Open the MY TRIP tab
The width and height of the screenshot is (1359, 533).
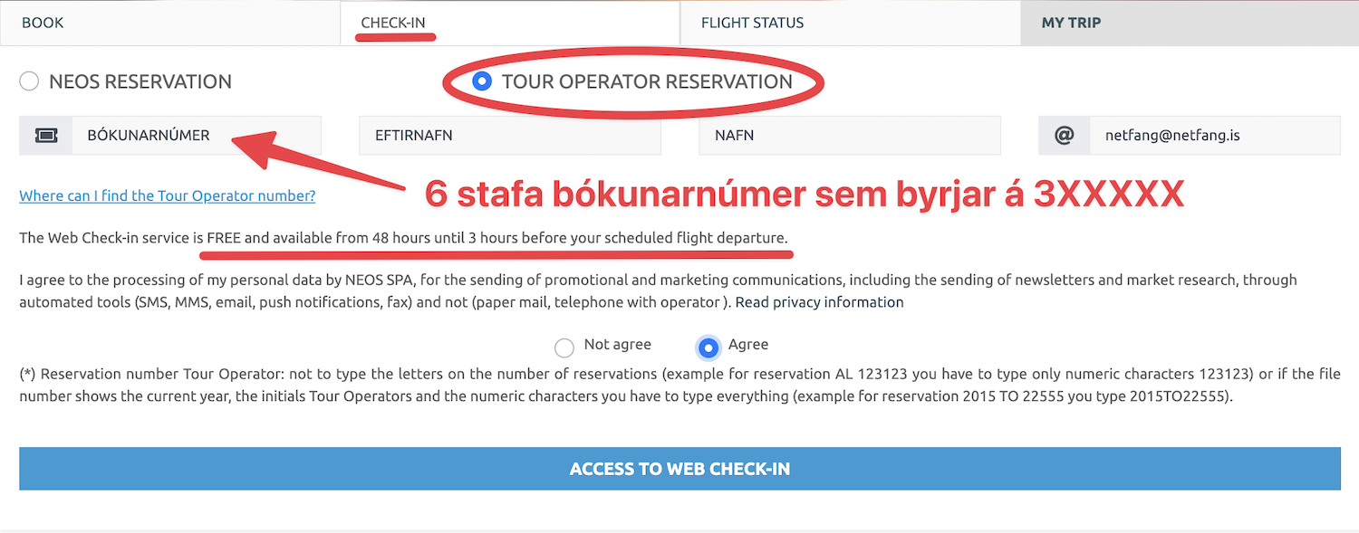(x=1071, y=23)
